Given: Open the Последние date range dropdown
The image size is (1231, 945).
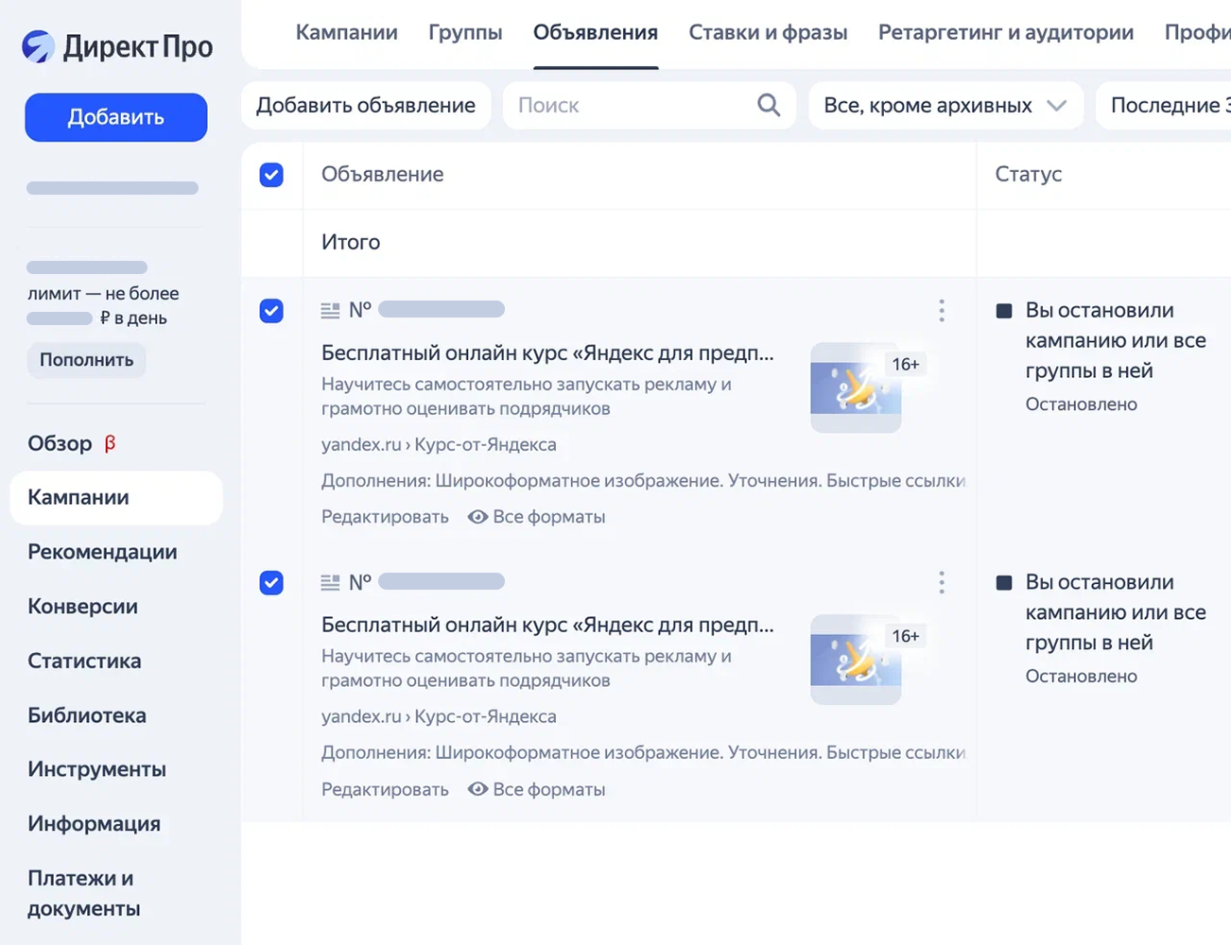Looking at the screenshot, I should click(x=1164, y=105).
